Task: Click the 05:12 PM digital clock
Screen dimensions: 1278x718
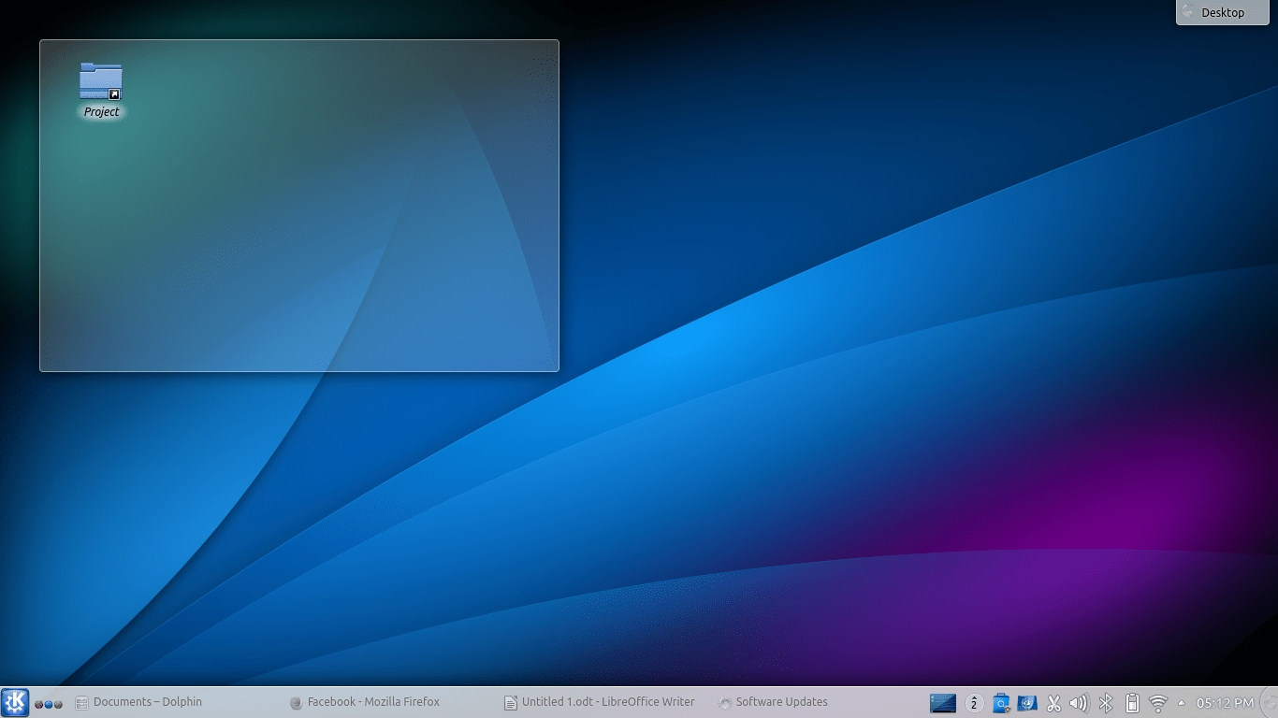Action: [x=1225, y=703]
